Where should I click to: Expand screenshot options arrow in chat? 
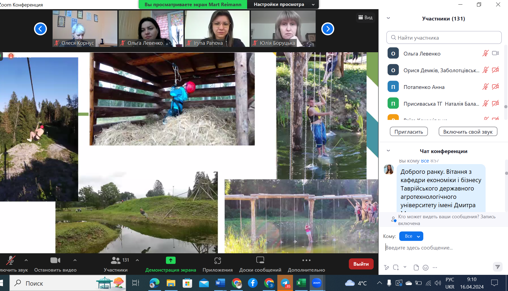[405, 267]
